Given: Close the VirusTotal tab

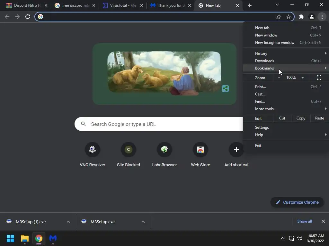Looking at the screenshot, I should tap(142, 5).
